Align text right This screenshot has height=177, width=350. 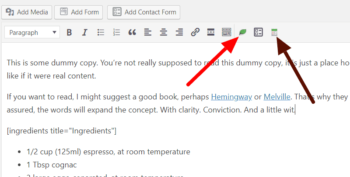coord(179,32)
